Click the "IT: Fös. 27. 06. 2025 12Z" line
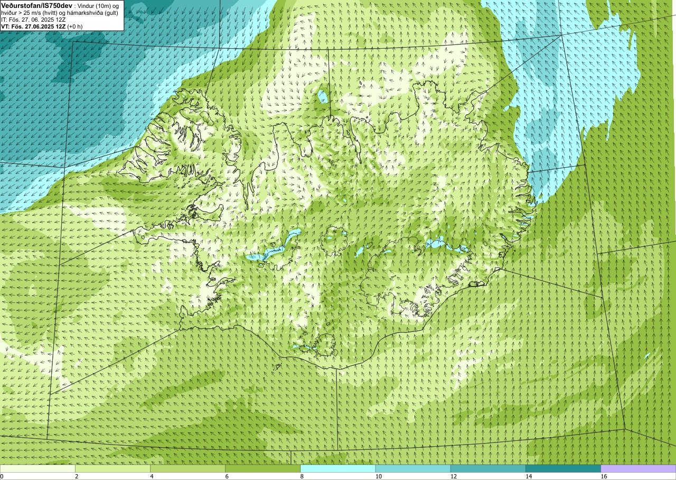676x480 pixels. click(x=33, y=19)
